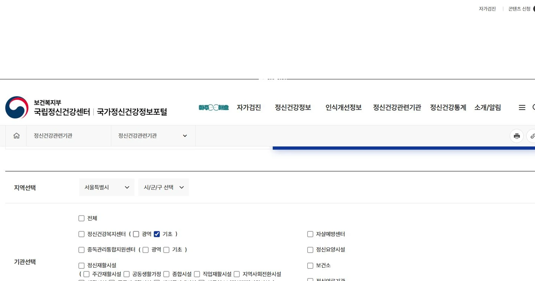
Task: Check the 자살예방센터 checkbox
Action: click(310, 234)
